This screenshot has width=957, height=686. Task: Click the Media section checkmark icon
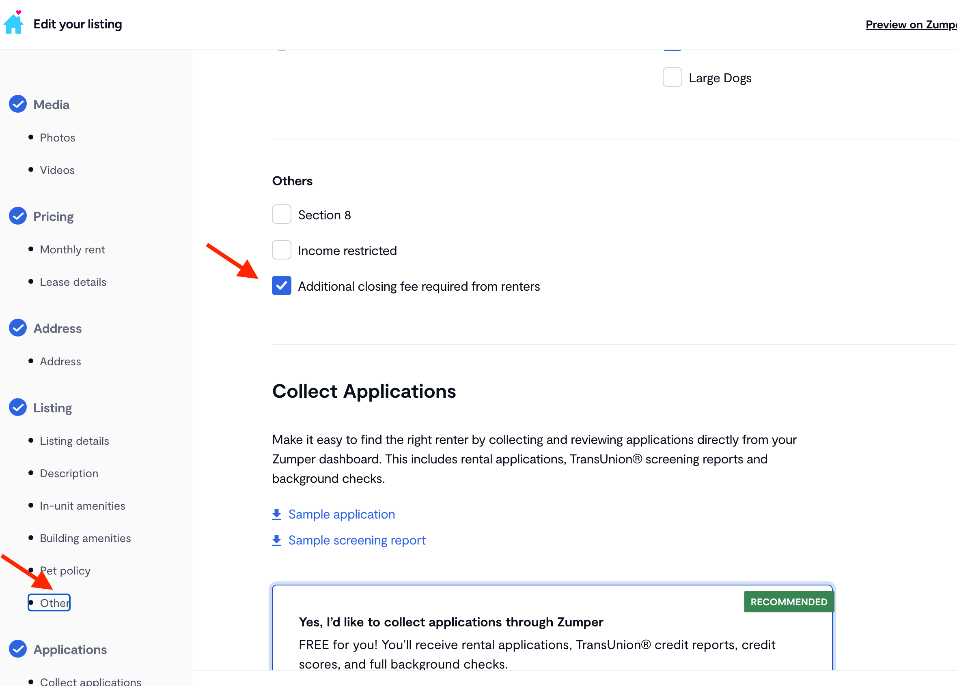click(18, 104)
